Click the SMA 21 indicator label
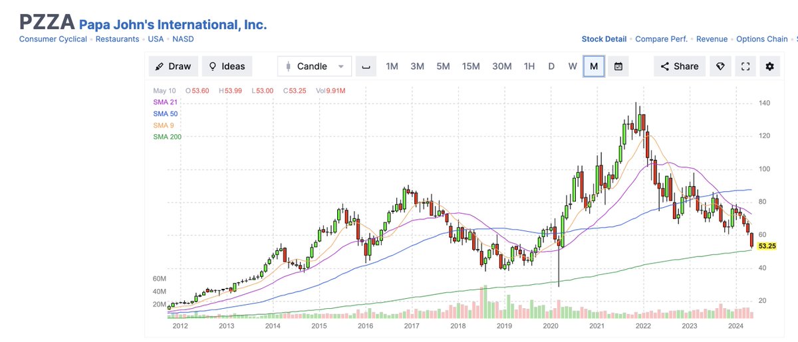Viewport: 798px width, 342px height. click(165, 102)
